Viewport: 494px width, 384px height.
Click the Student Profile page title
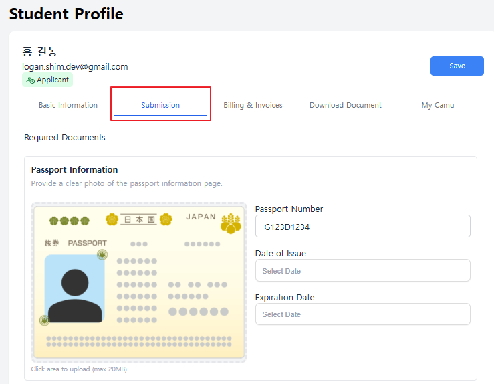(x=66, y=14)
